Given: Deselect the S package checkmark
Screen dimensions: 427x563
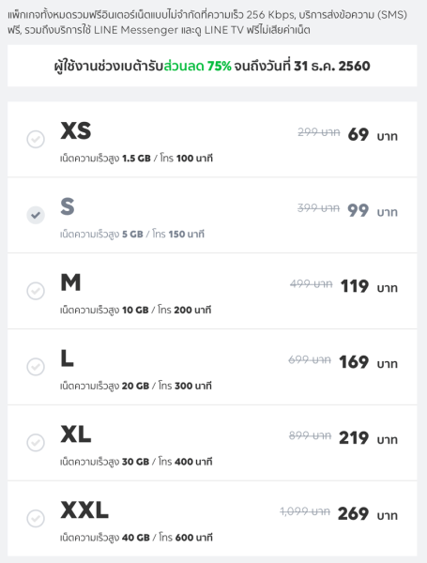Looking at the screenshot, I should tap(36, 215).
